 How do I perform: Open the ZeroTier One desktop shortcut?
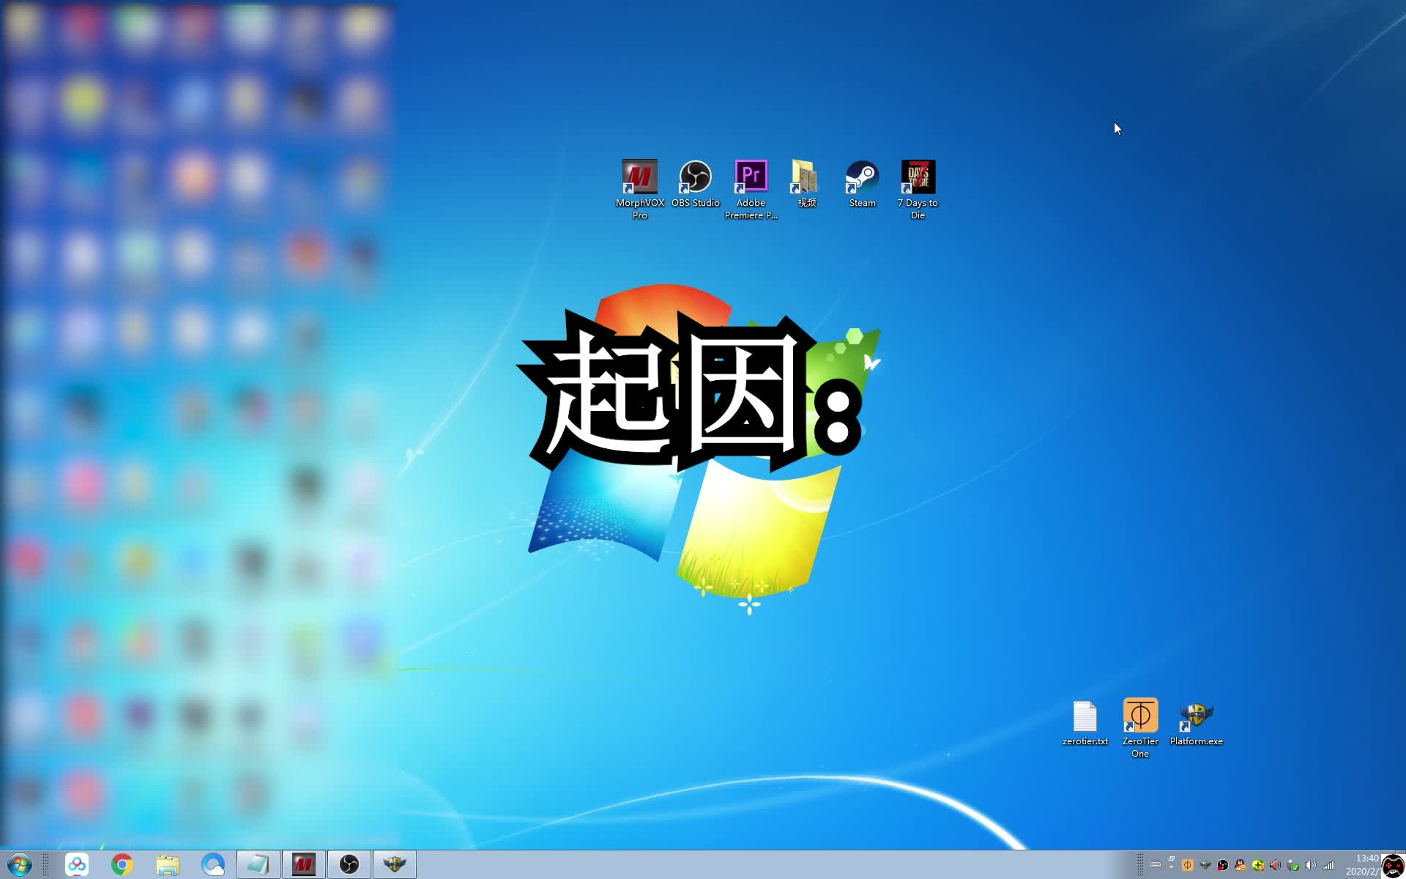coord(1140,728)
